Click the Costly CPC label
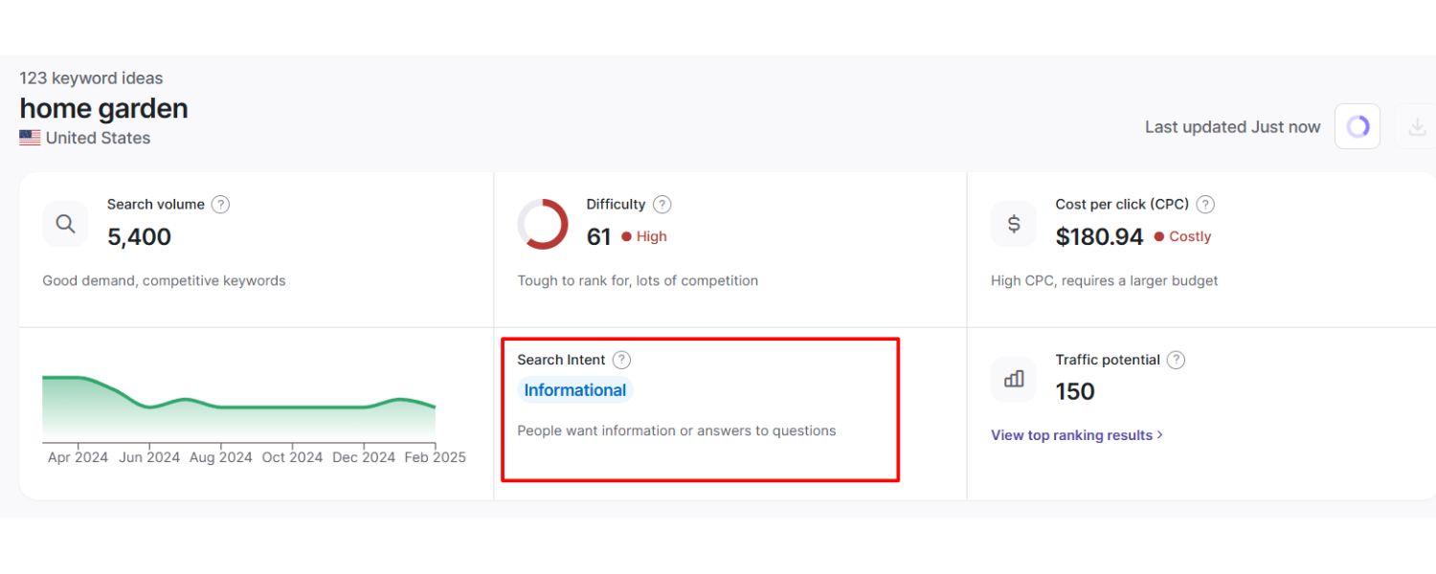The height and width of the screenshot is (574, 1436). (1189, 236)
